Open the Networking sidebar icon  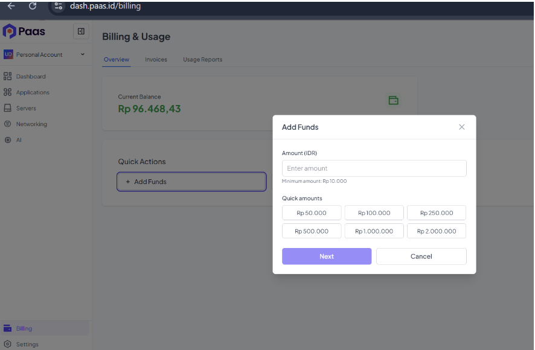[x=7, y=124]
